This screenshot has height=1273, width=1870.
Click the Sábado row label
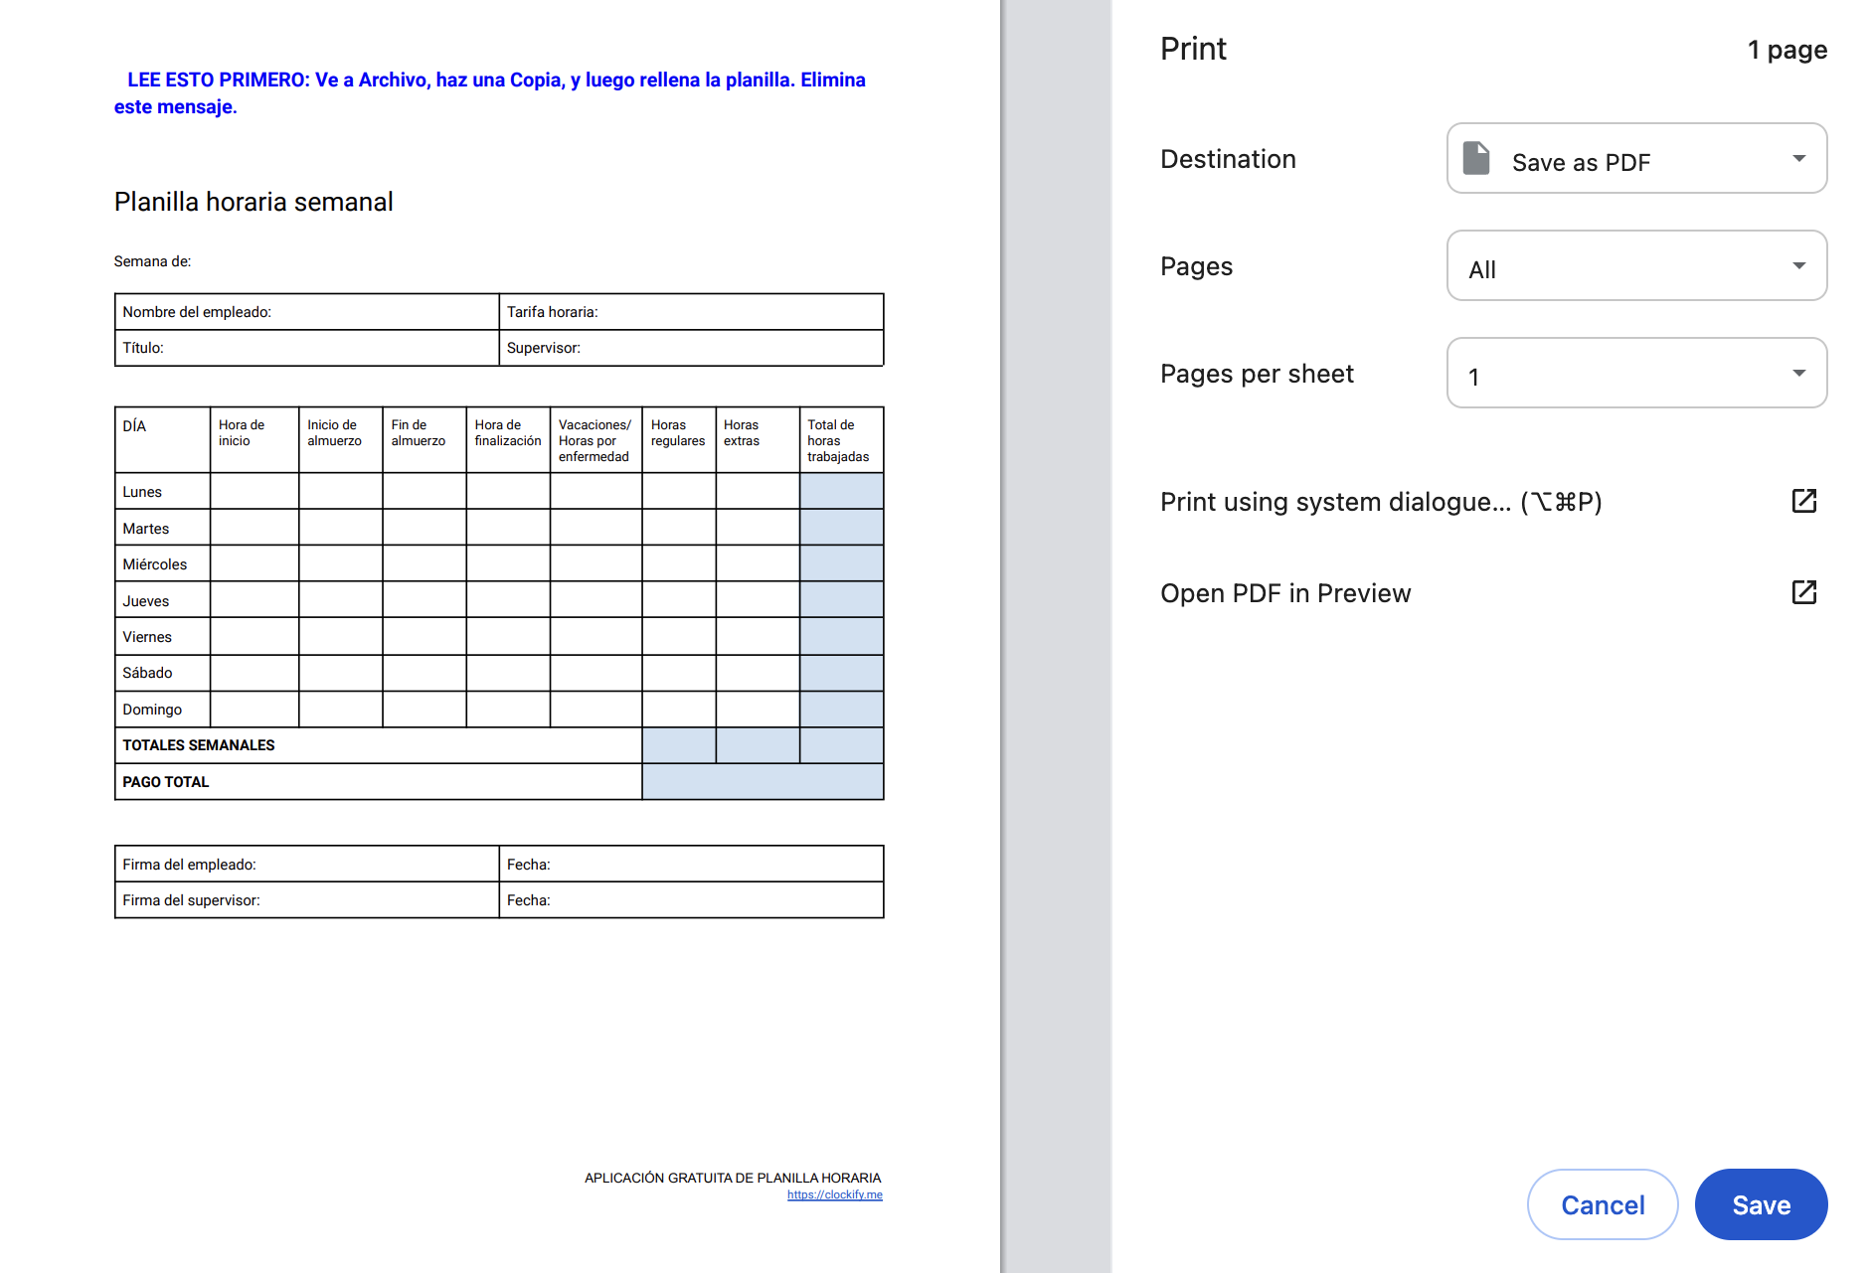pos(147,673)
